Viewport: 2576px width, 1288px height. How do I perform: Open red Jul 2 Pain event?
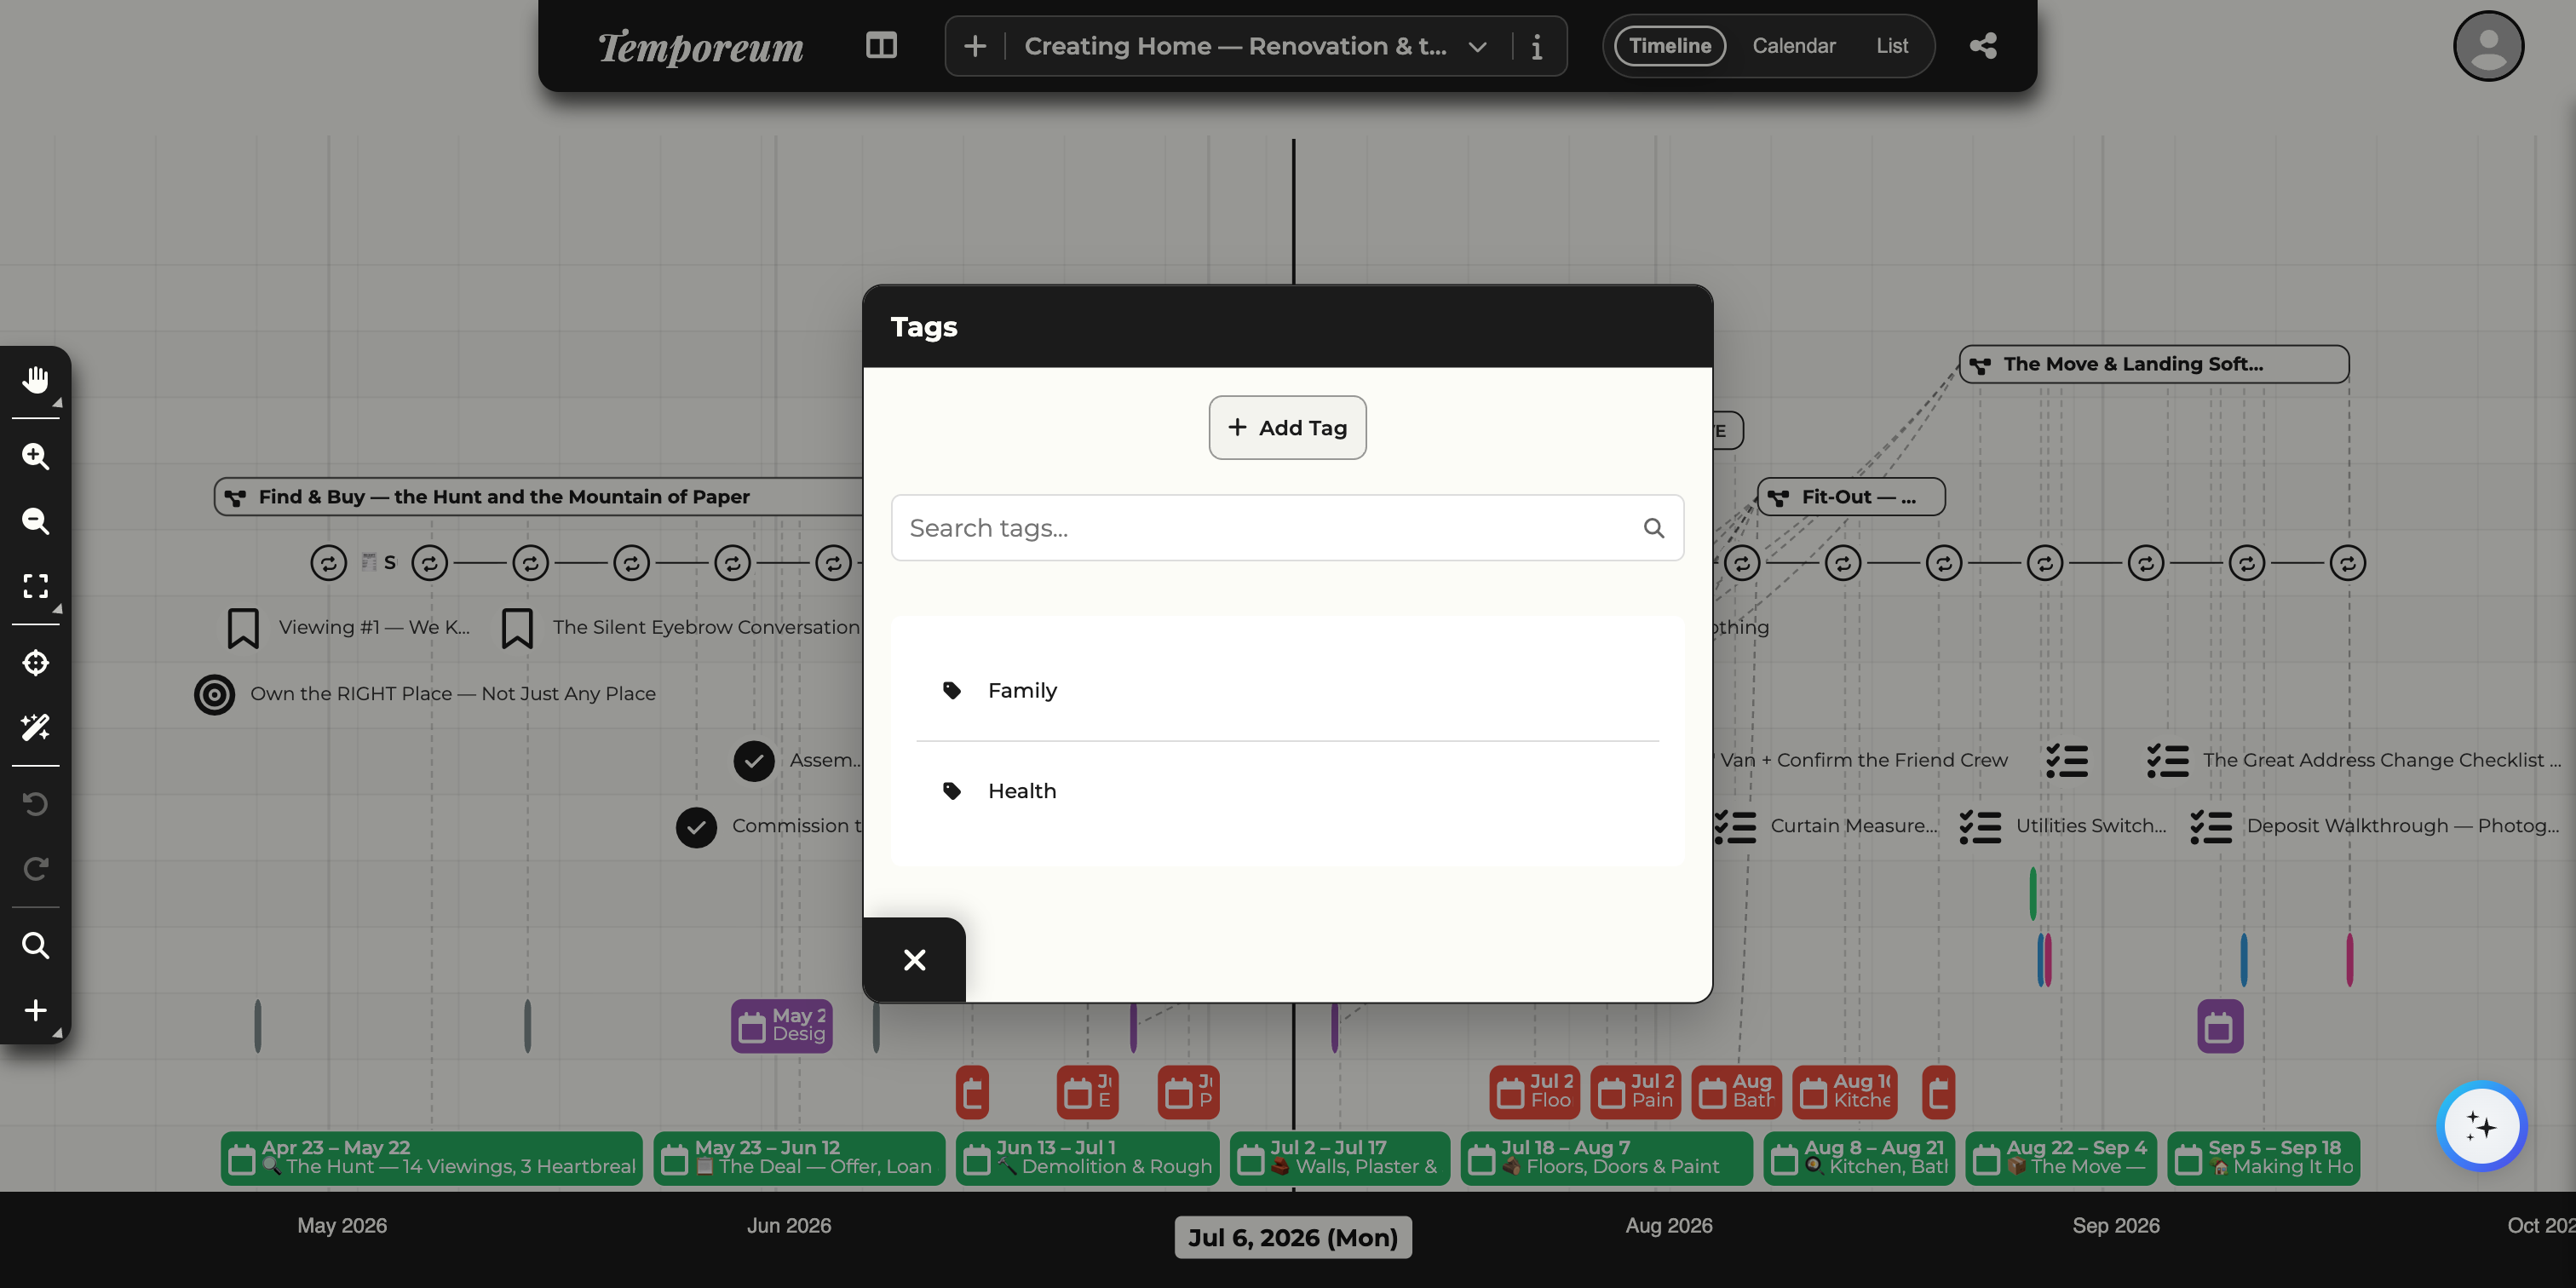[x=1636, y=1092]
